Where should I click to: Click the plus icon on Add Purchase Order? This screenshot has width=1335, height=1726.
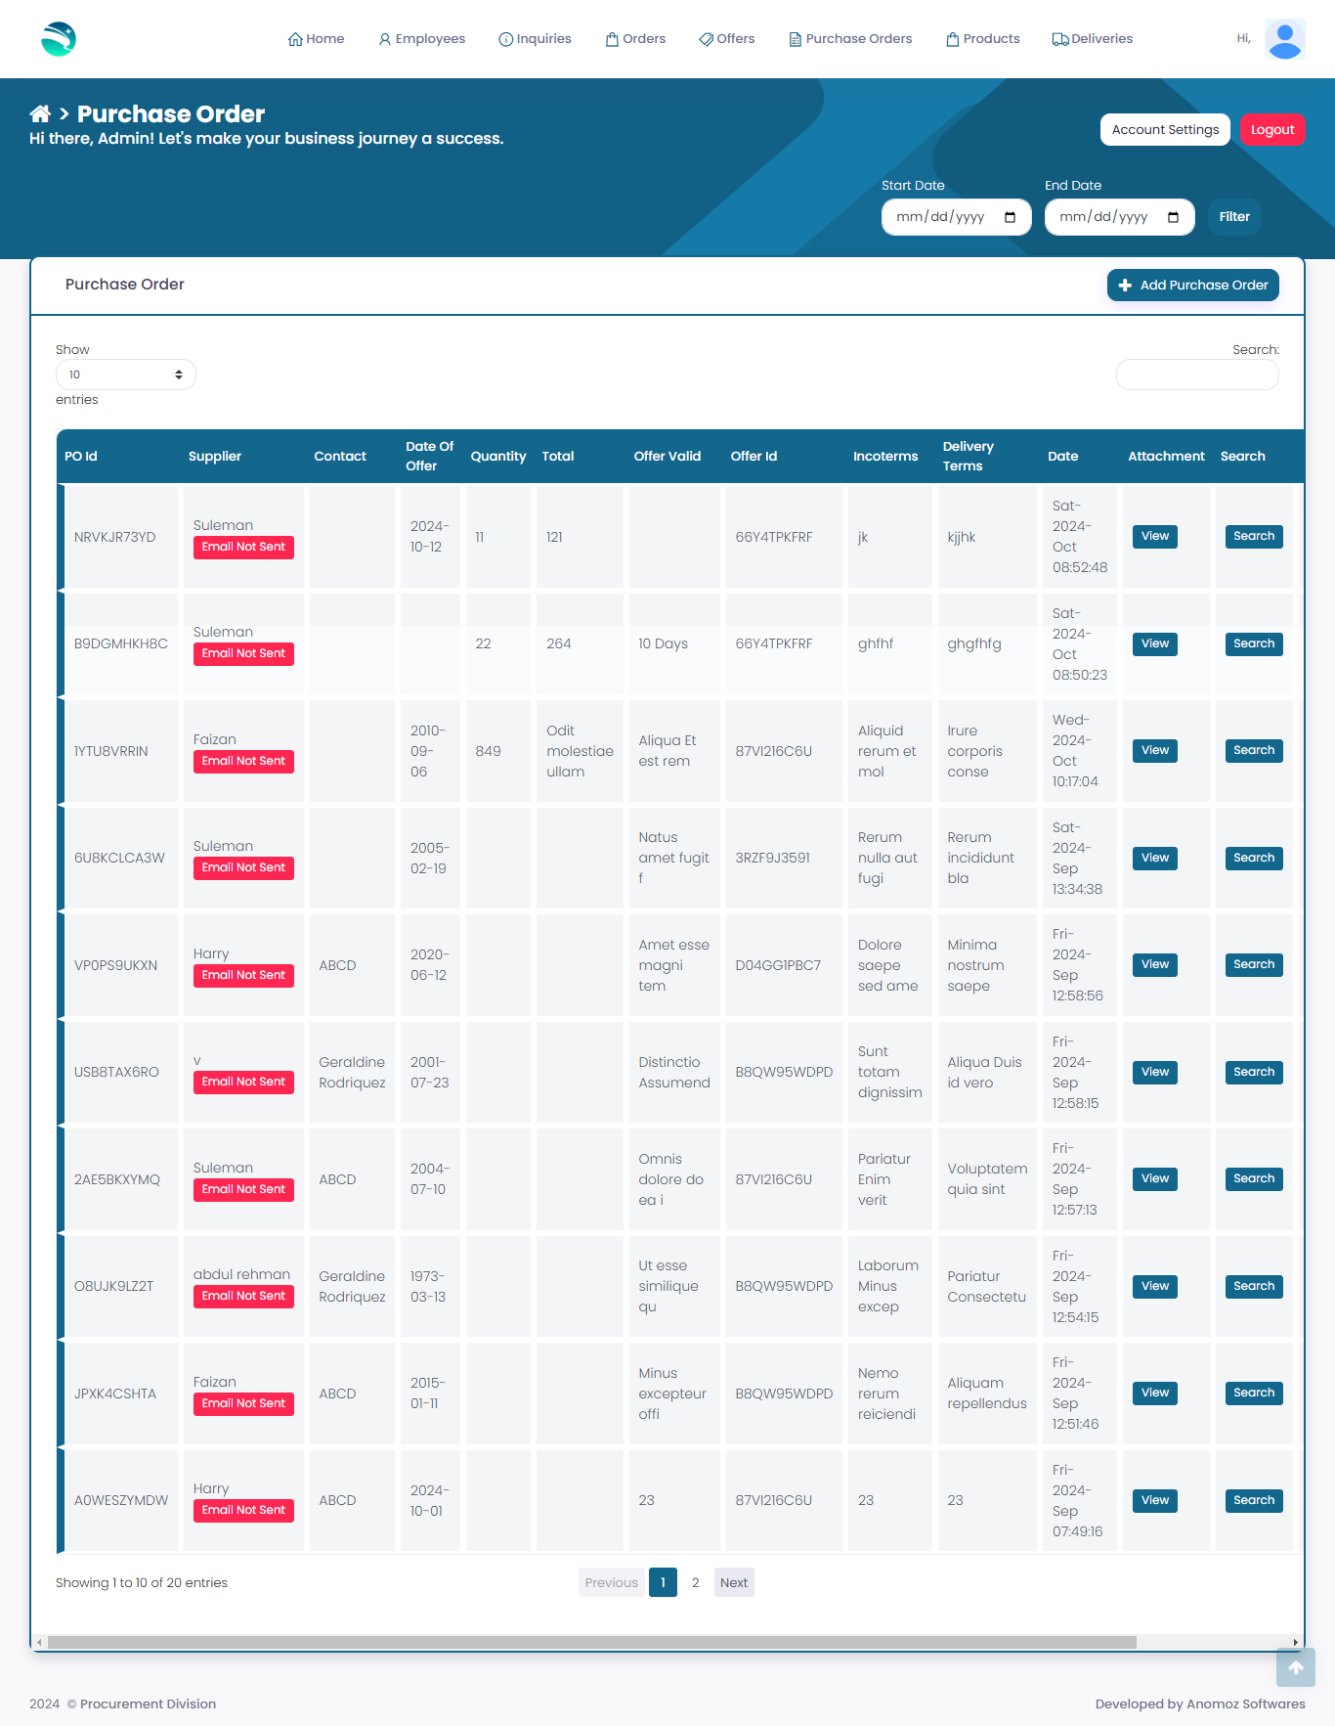pyautogui.click(x=1125, y=286)
